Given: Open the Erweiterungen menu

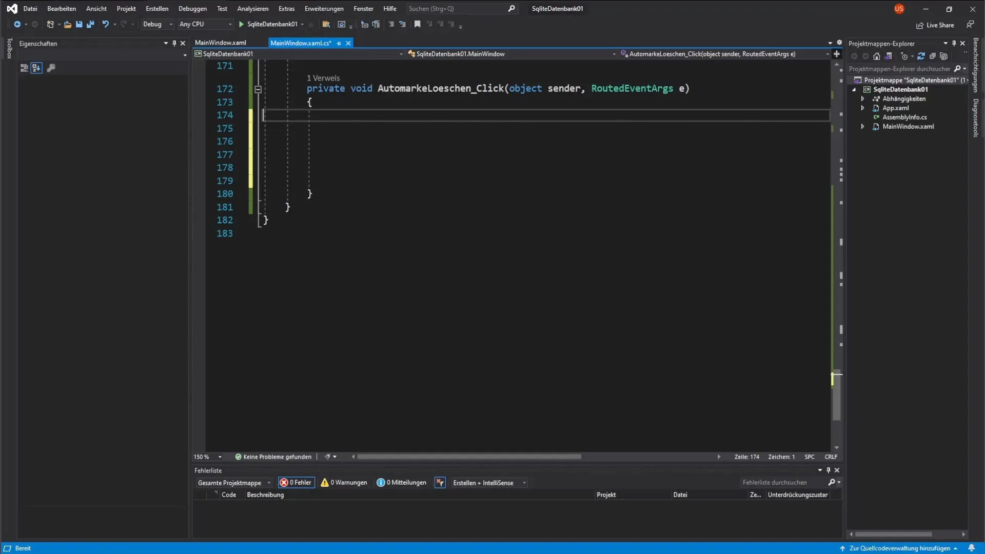Looking at the screenshot, I should pyautogui.click(x=324, y=9).
